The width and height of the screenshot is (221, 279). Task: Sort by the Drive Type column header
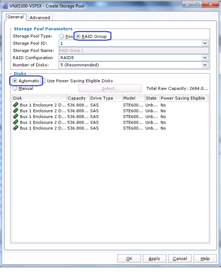pyautogui.click(x=106, y=98)
